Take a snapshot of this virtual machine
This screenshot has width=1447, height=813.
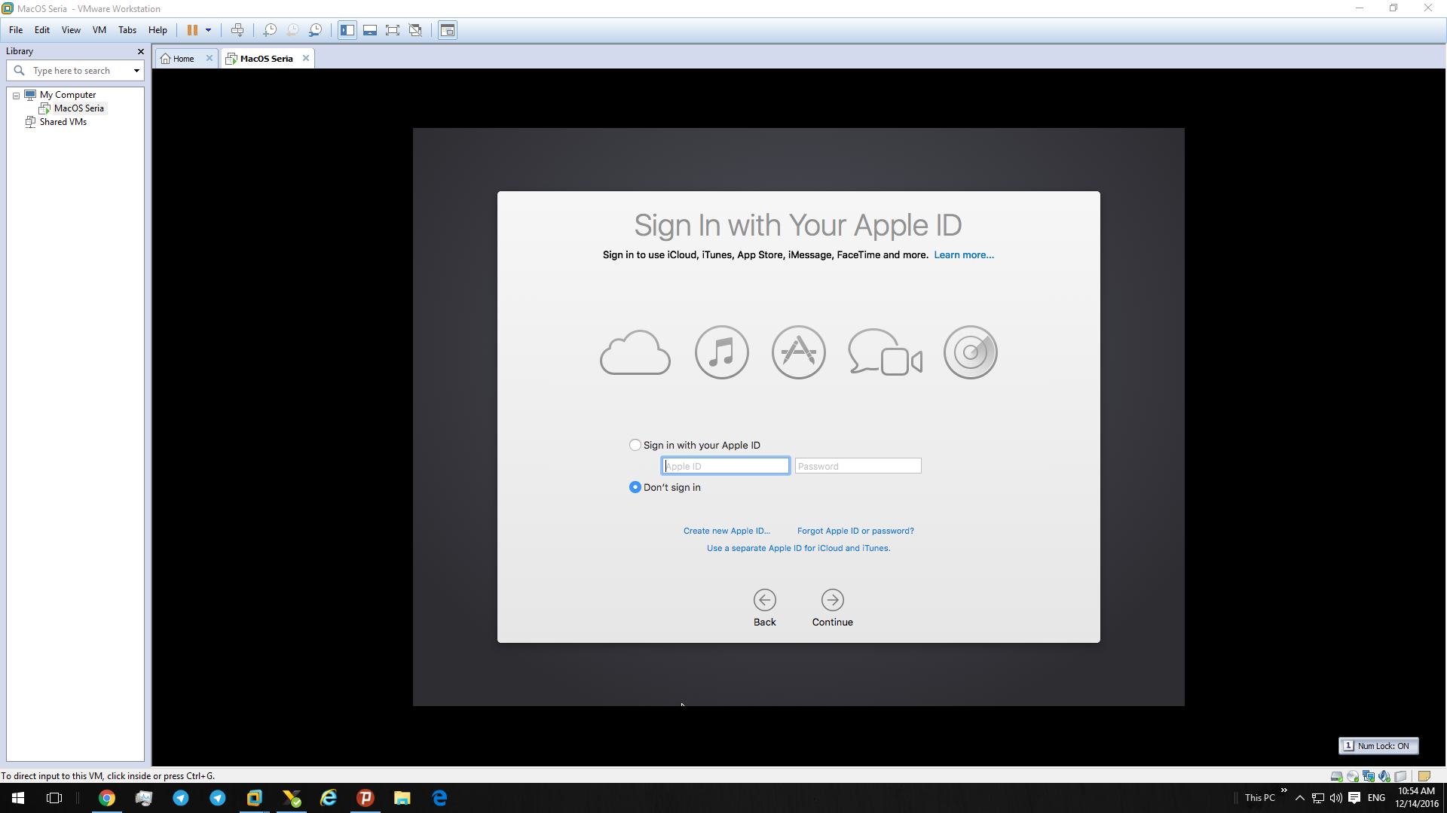click(270, 30)
